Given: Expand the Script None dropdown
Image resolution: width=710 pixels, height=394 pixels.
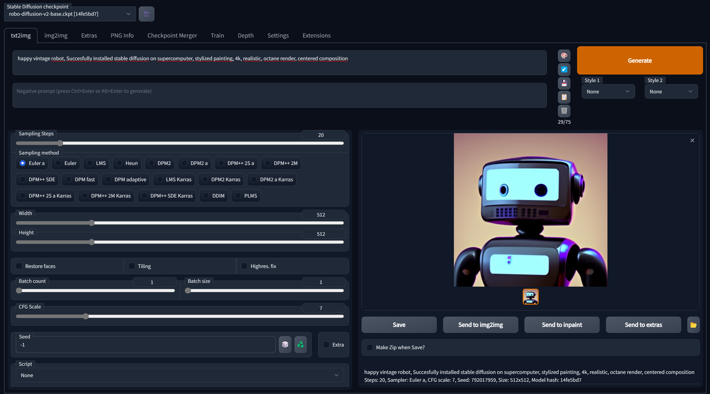Looking at the screenshot, I should point(180,375).
